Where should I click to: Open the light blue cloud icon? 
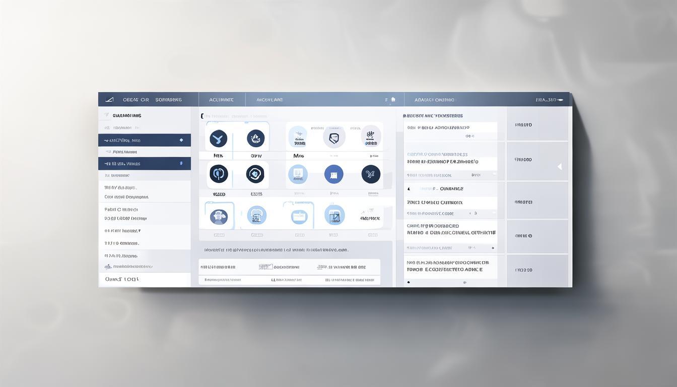point(257,216)
